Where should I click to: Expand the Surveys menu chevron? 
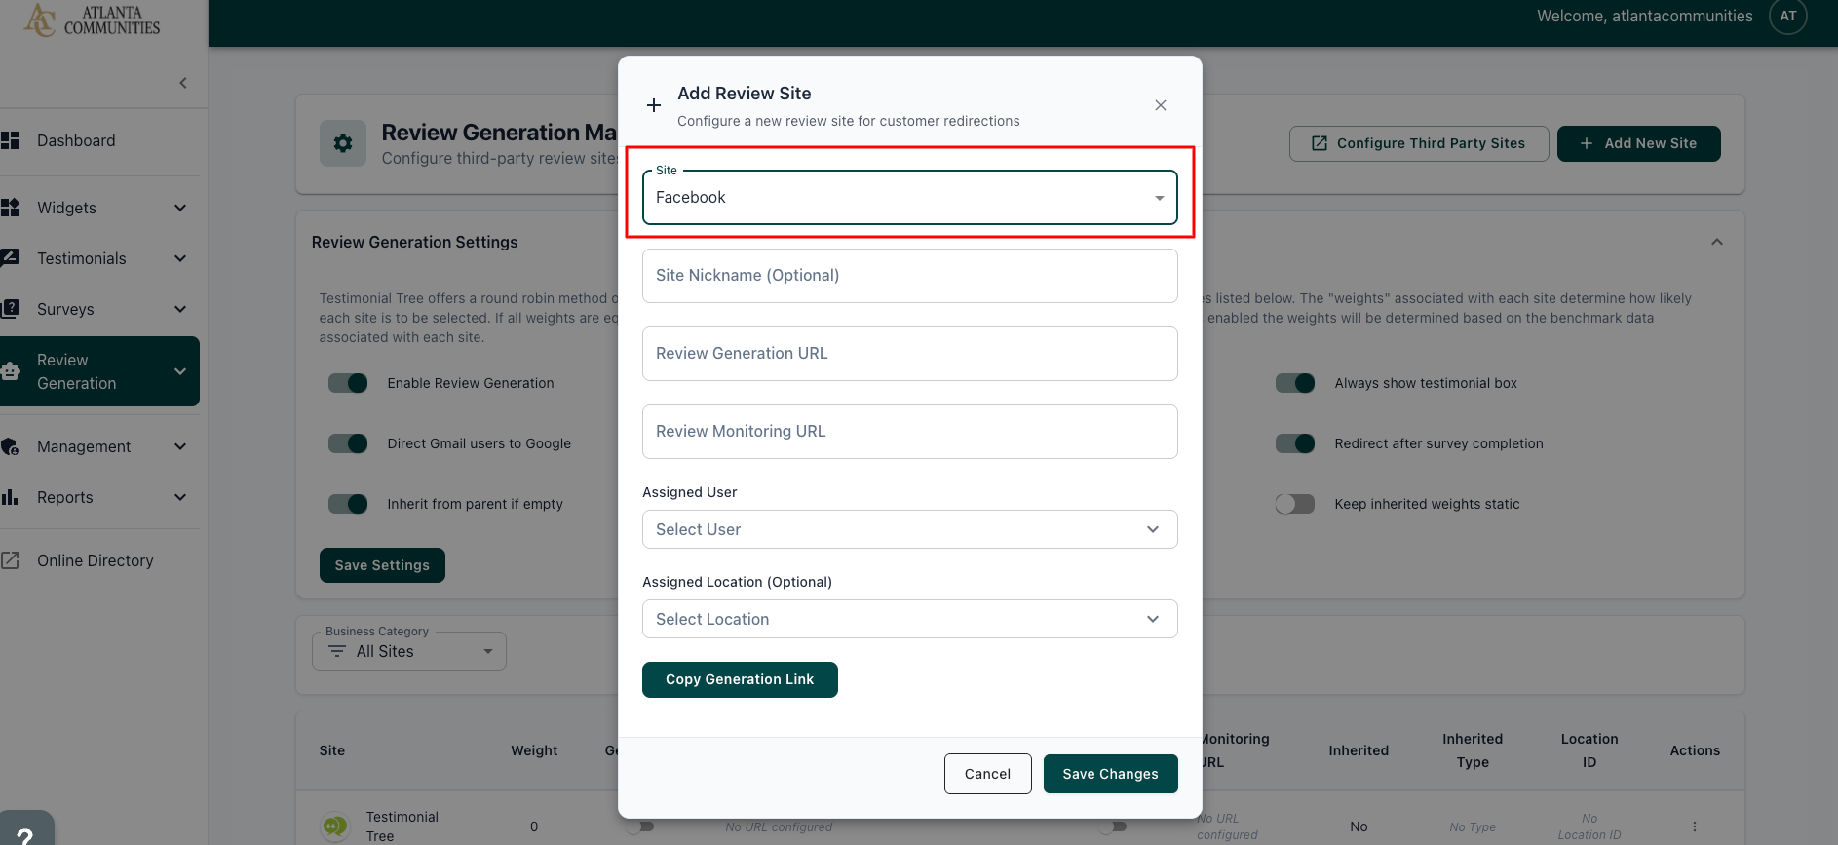click(180, 309)
